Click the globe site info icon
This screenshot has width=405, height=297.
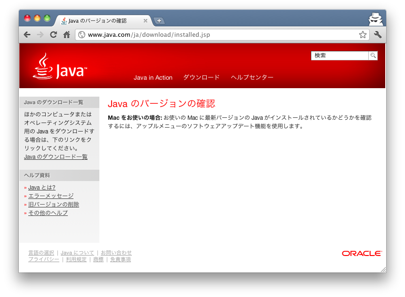click(81, 34)
